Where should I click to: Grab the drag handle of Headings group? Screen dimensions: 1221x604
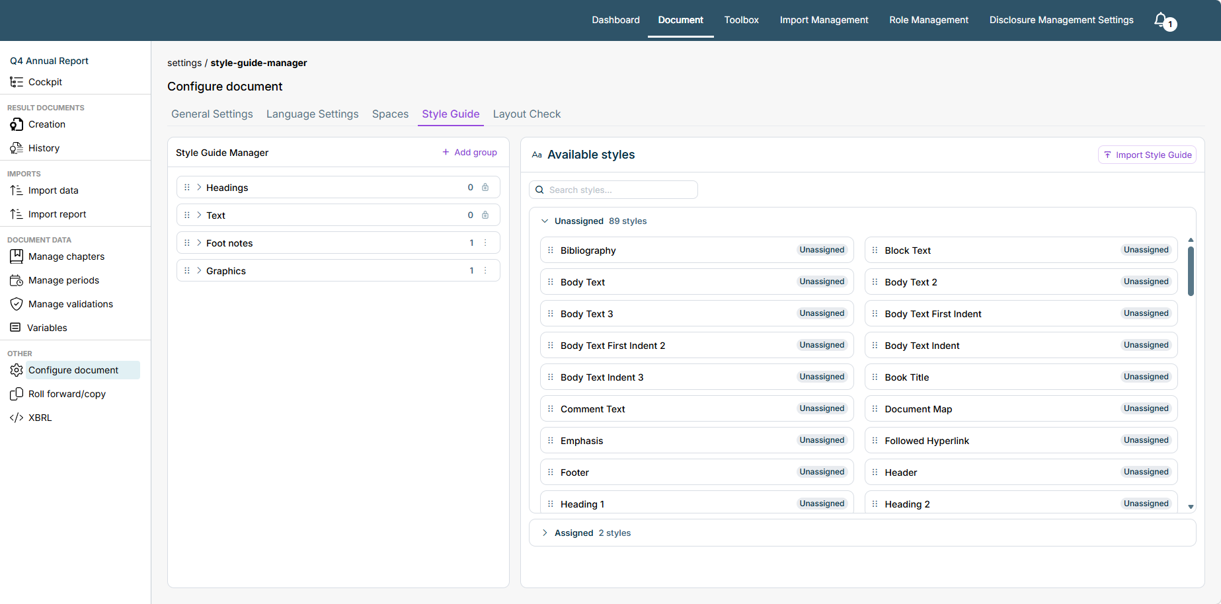[187, 187]
